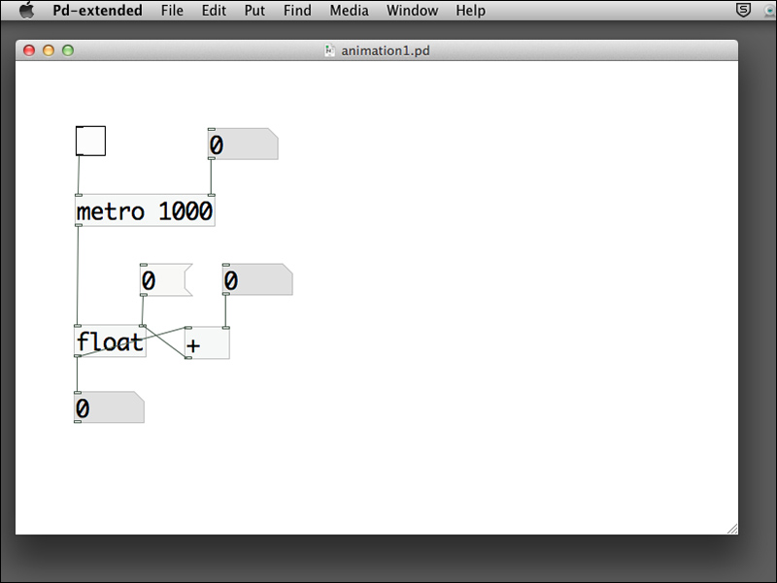Select the + object box
This screenshot has height=583, width=777.
click(x=207, y=343)
